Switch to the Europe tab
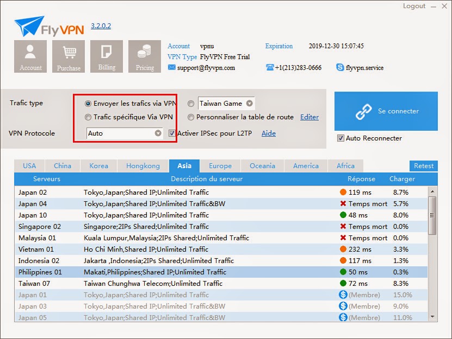The height and width of the screenshot is (339, 452). (220, 166)
